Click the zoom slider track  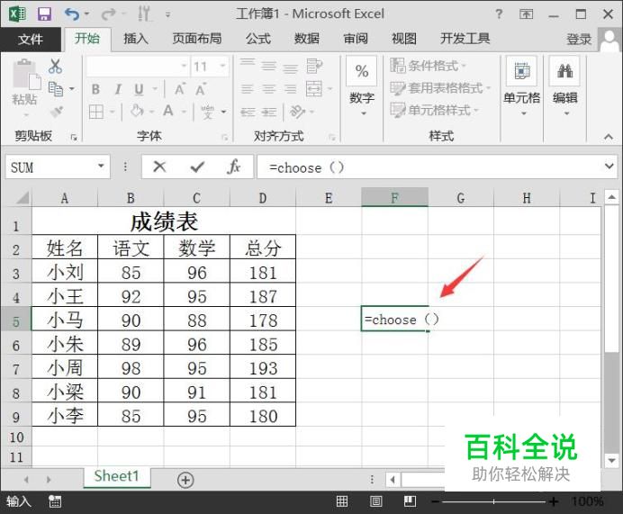493,501
